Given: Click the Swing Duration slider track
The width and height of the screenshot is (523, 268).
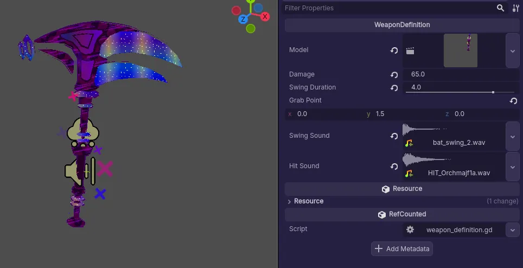Looking at the screenshot, I should tap(460, 92).
